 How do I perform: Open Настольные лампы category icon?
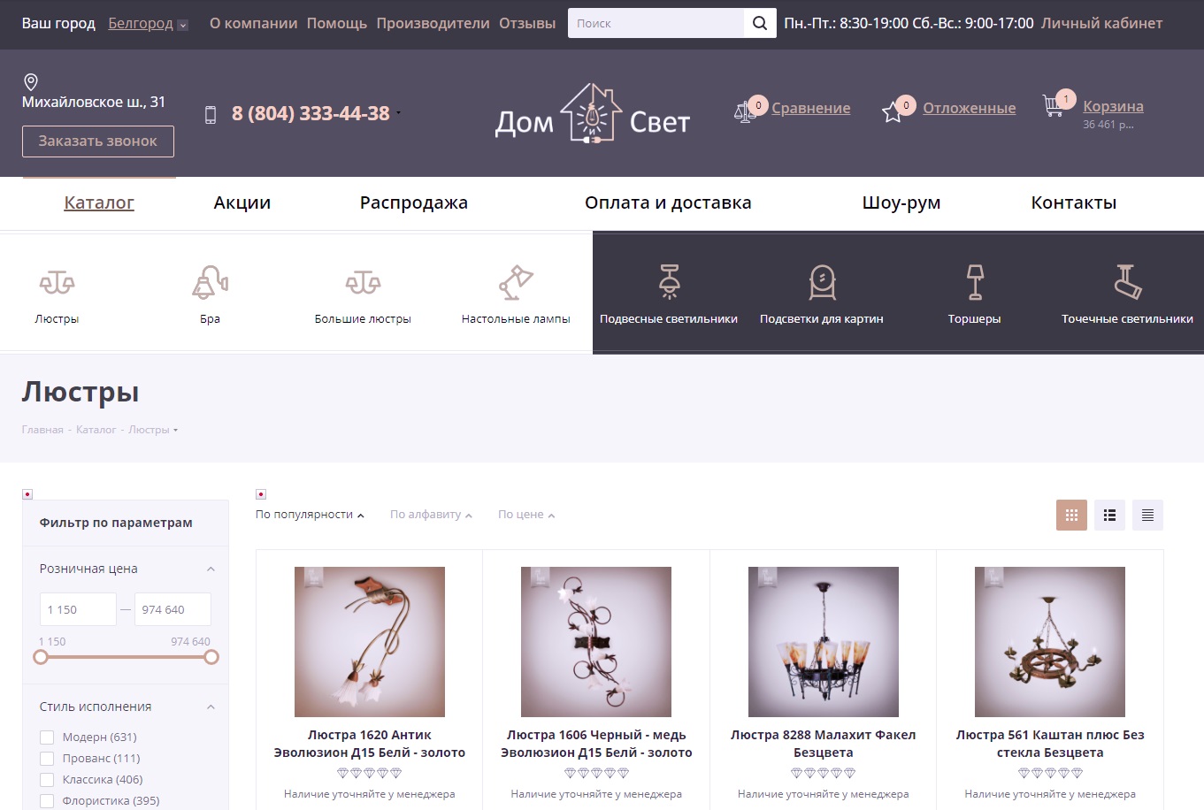[516, 283]
